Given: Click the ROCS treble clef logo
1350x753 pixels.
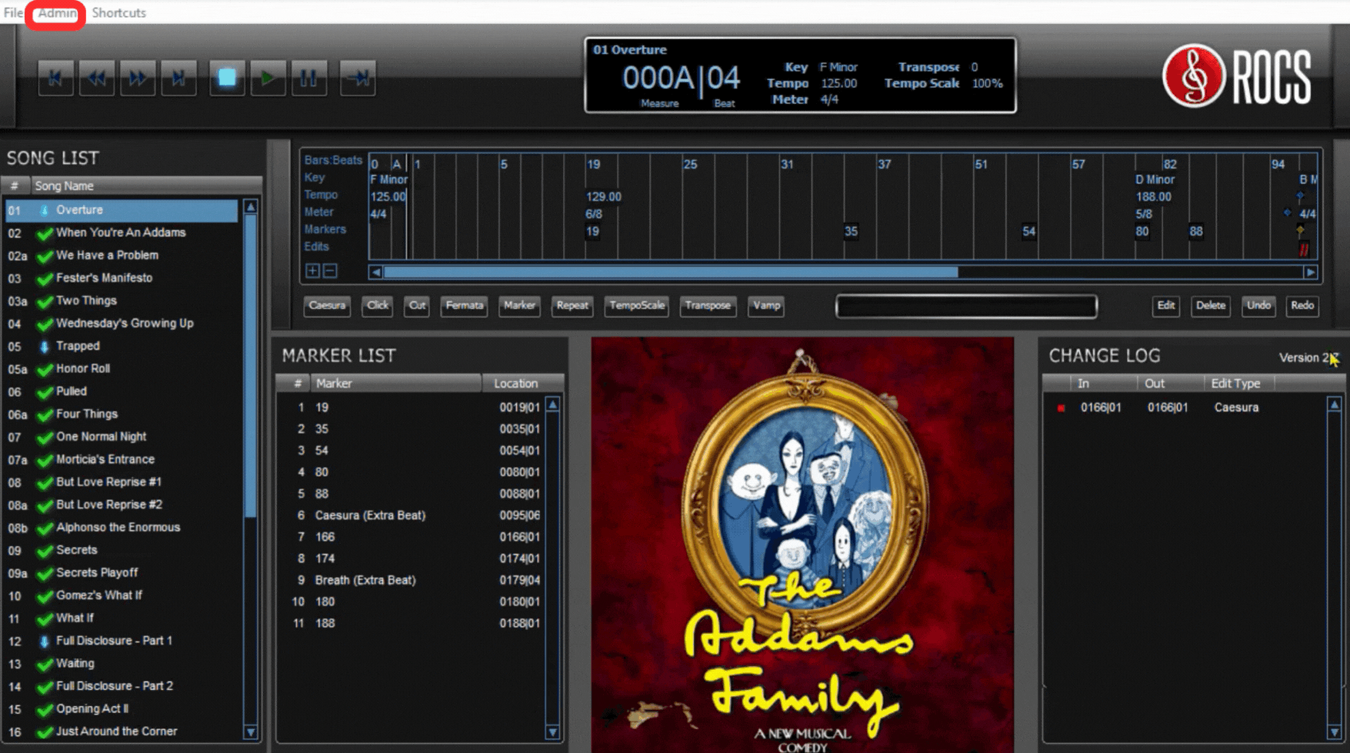Looking at the screenshot, I should (x=1193, y=76).
